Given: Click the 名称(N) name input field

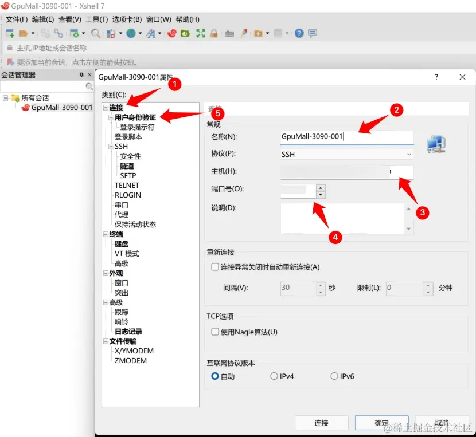Looking at the screenshot, I should click(347, 137).
